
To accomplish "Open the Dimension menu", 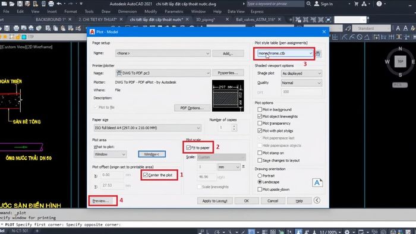I will click(x=127, y=12).
